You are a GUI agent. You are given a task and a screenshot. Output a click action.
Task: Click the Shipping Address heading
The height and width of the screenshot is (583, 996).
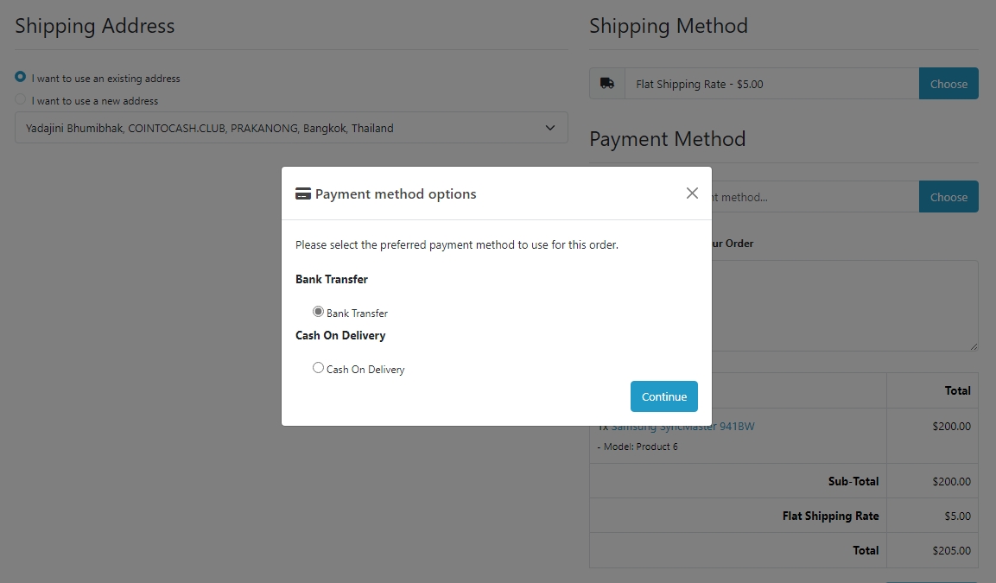[95, 26]
